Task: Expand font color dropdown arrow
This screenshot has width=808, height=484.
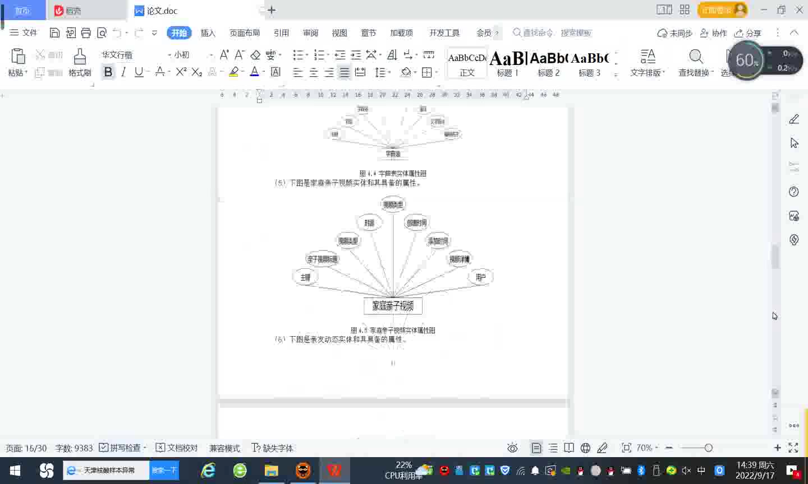Action: [263, 72]
